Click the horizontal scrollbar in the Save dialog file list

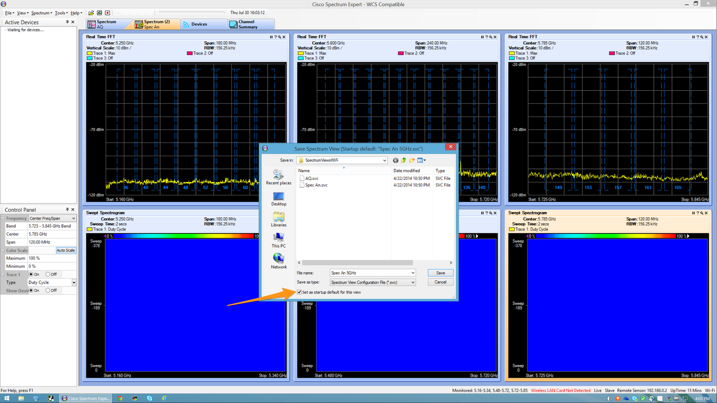[358, 263]
